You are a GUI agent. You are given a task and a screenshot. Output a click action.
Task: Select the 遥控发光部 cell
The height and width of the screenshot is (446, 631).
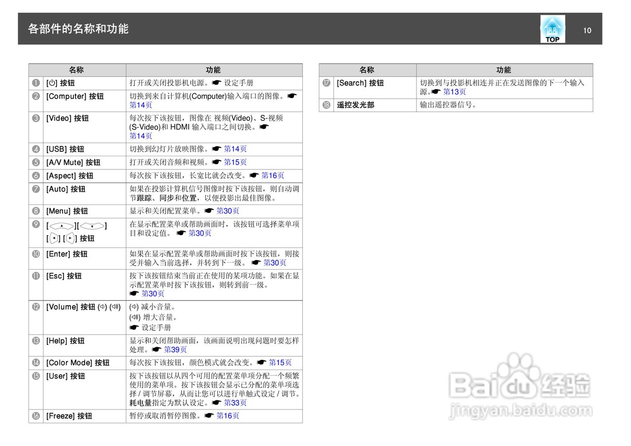point(375,105)
